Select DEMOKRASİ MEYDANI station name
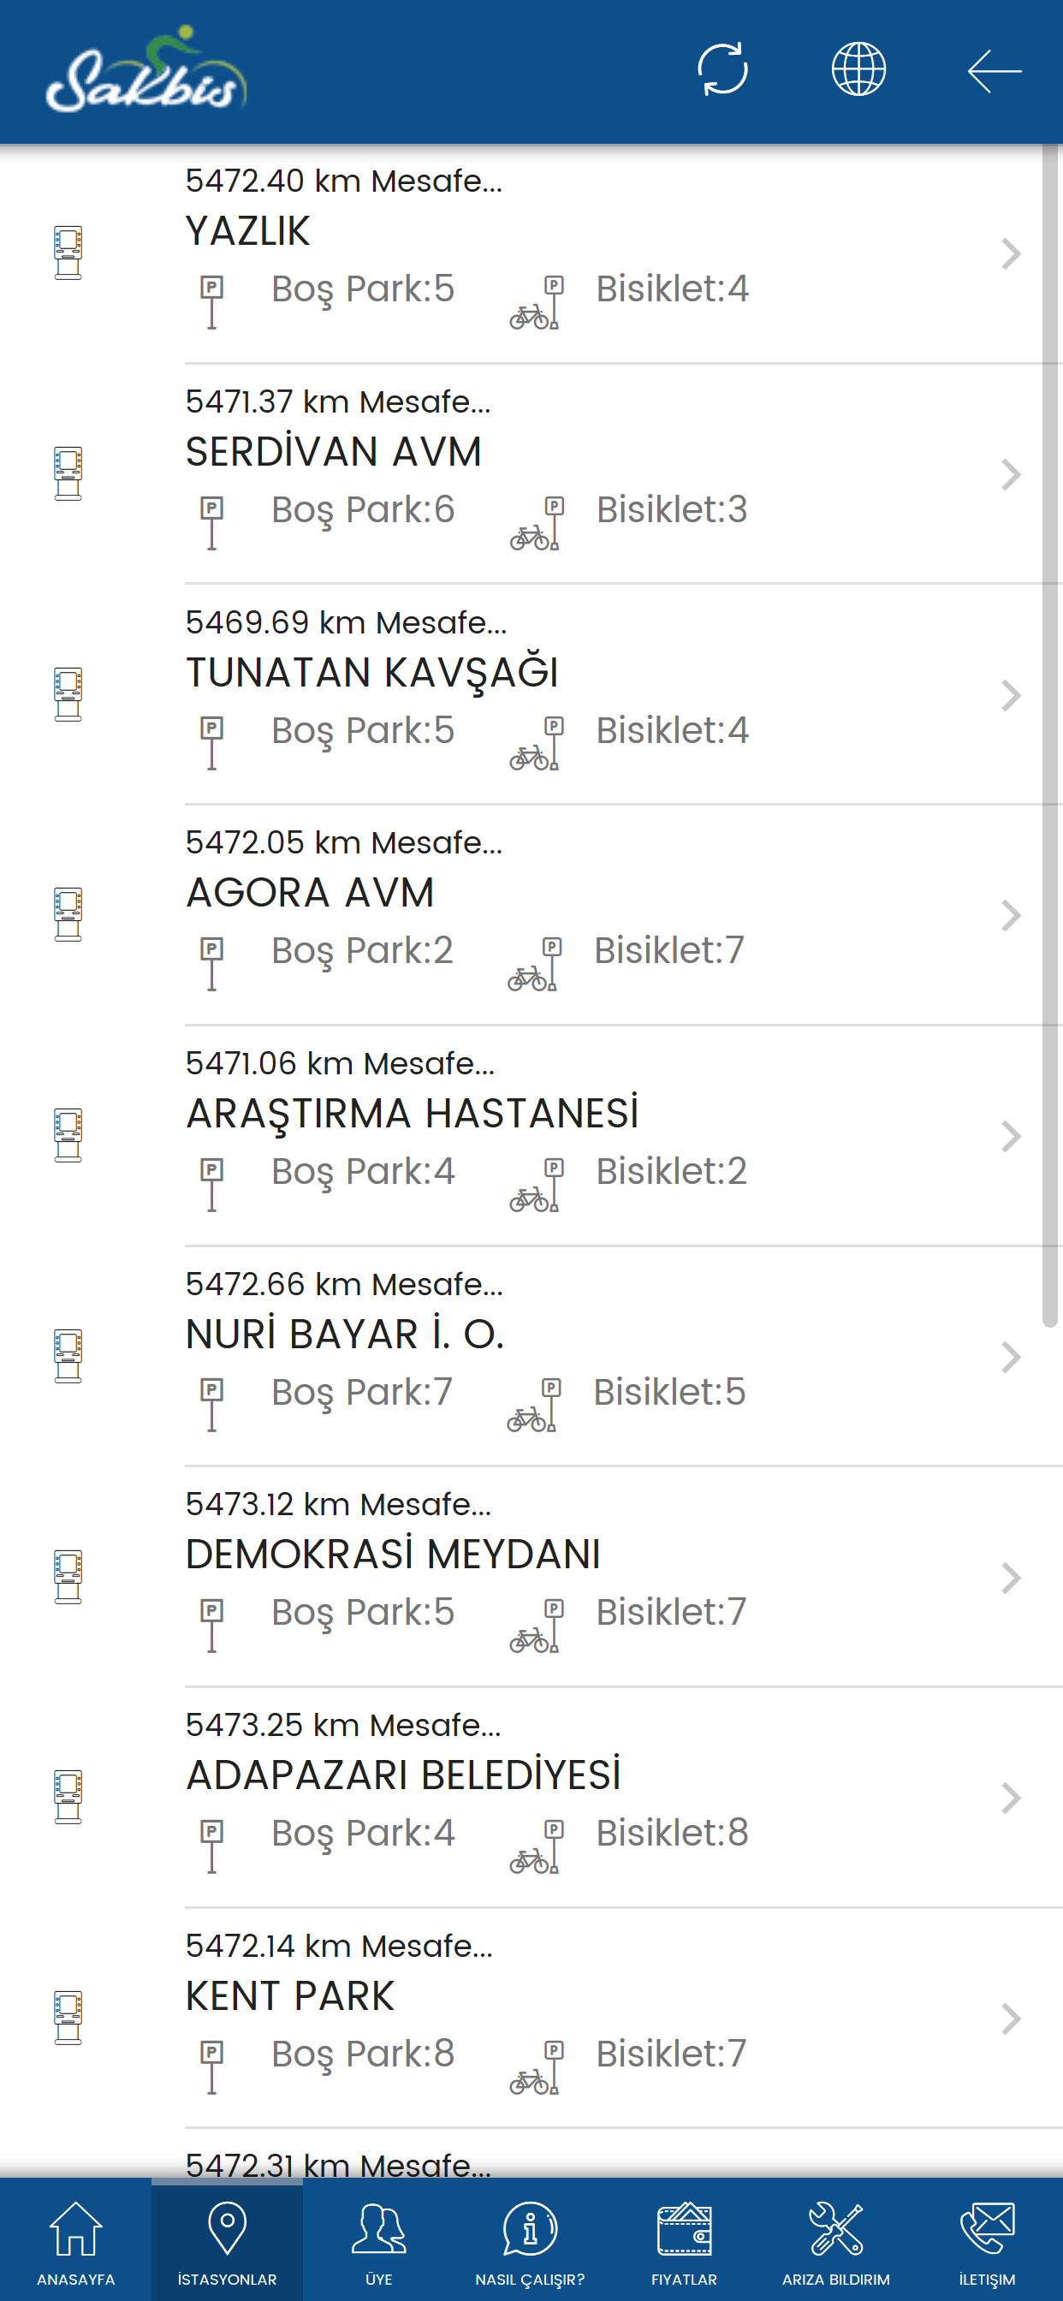This screenshot has width=1063, height=2301. pyautogui.click(x=393, y=1555)
